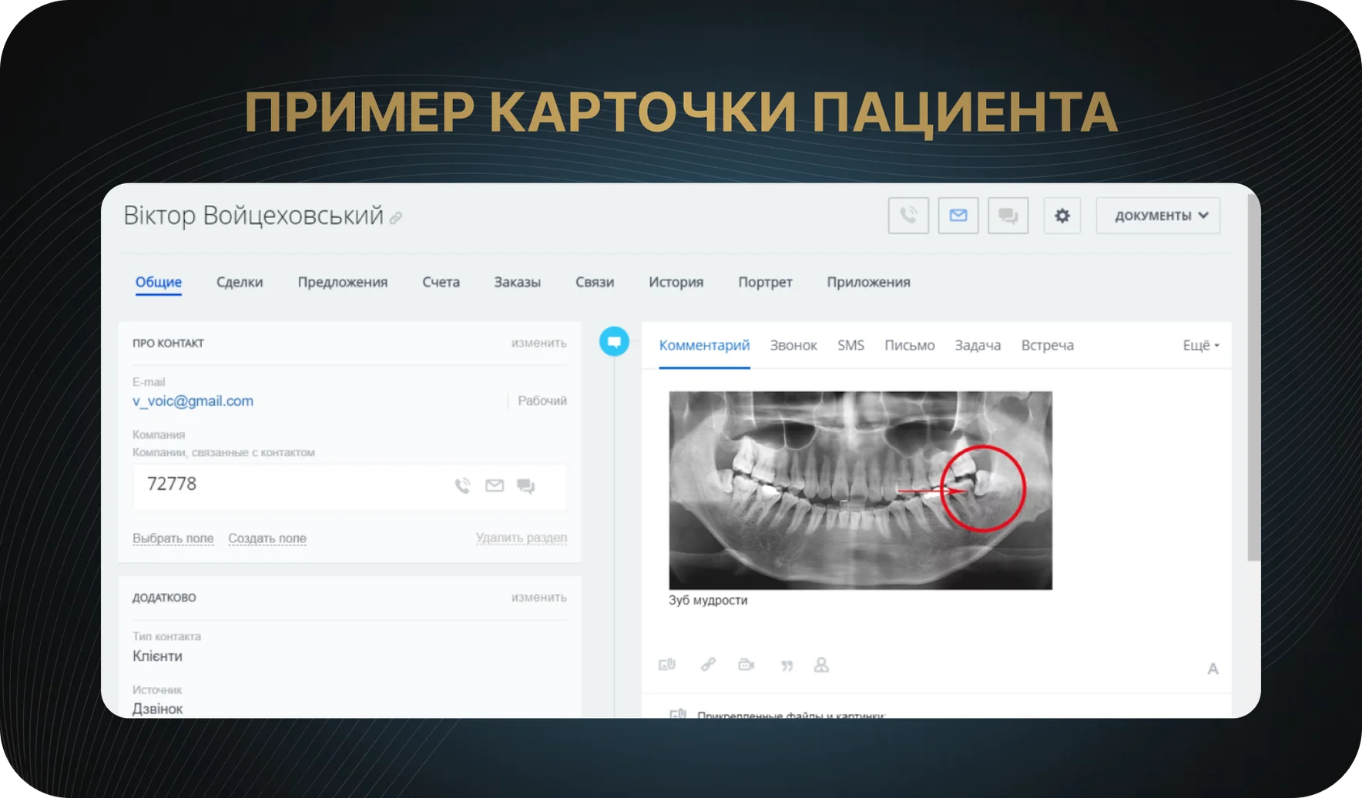The width and height of the screenshot is (1362, 798).
Task: Expand the Ещё dropdown
Action: (1201, 345)
